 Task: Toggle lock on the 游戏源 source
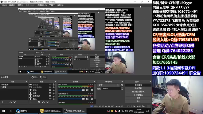[x=54, y=85]
